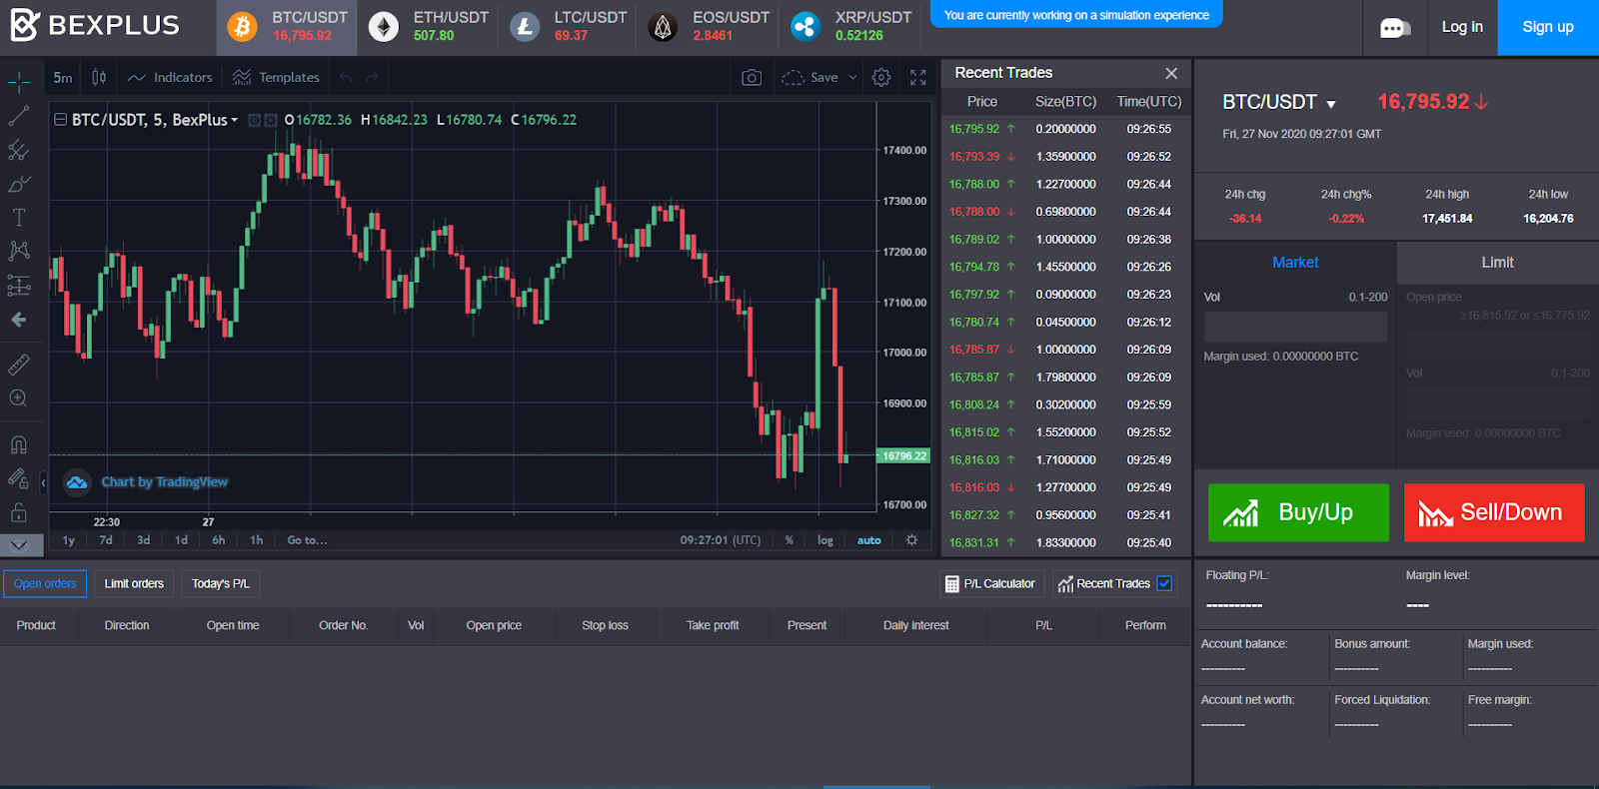1599x789 pixels.
Task: Open the P/L Calculator
Action: (990, 583)
